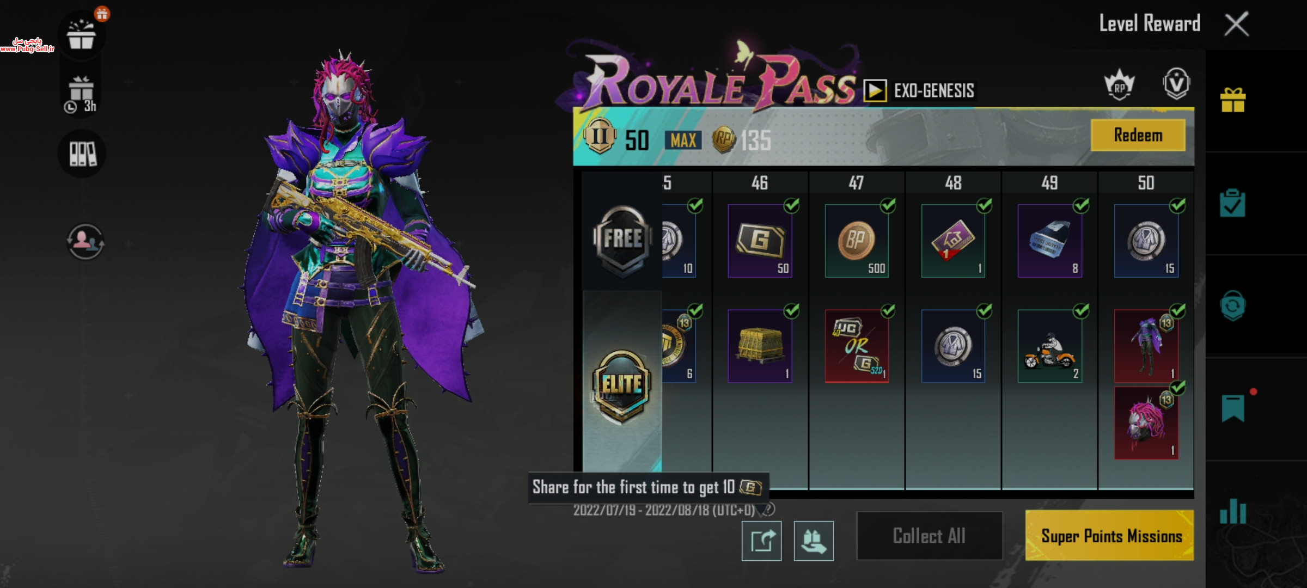Click the gift-to-friend hand icon

(x=814, y=541)
